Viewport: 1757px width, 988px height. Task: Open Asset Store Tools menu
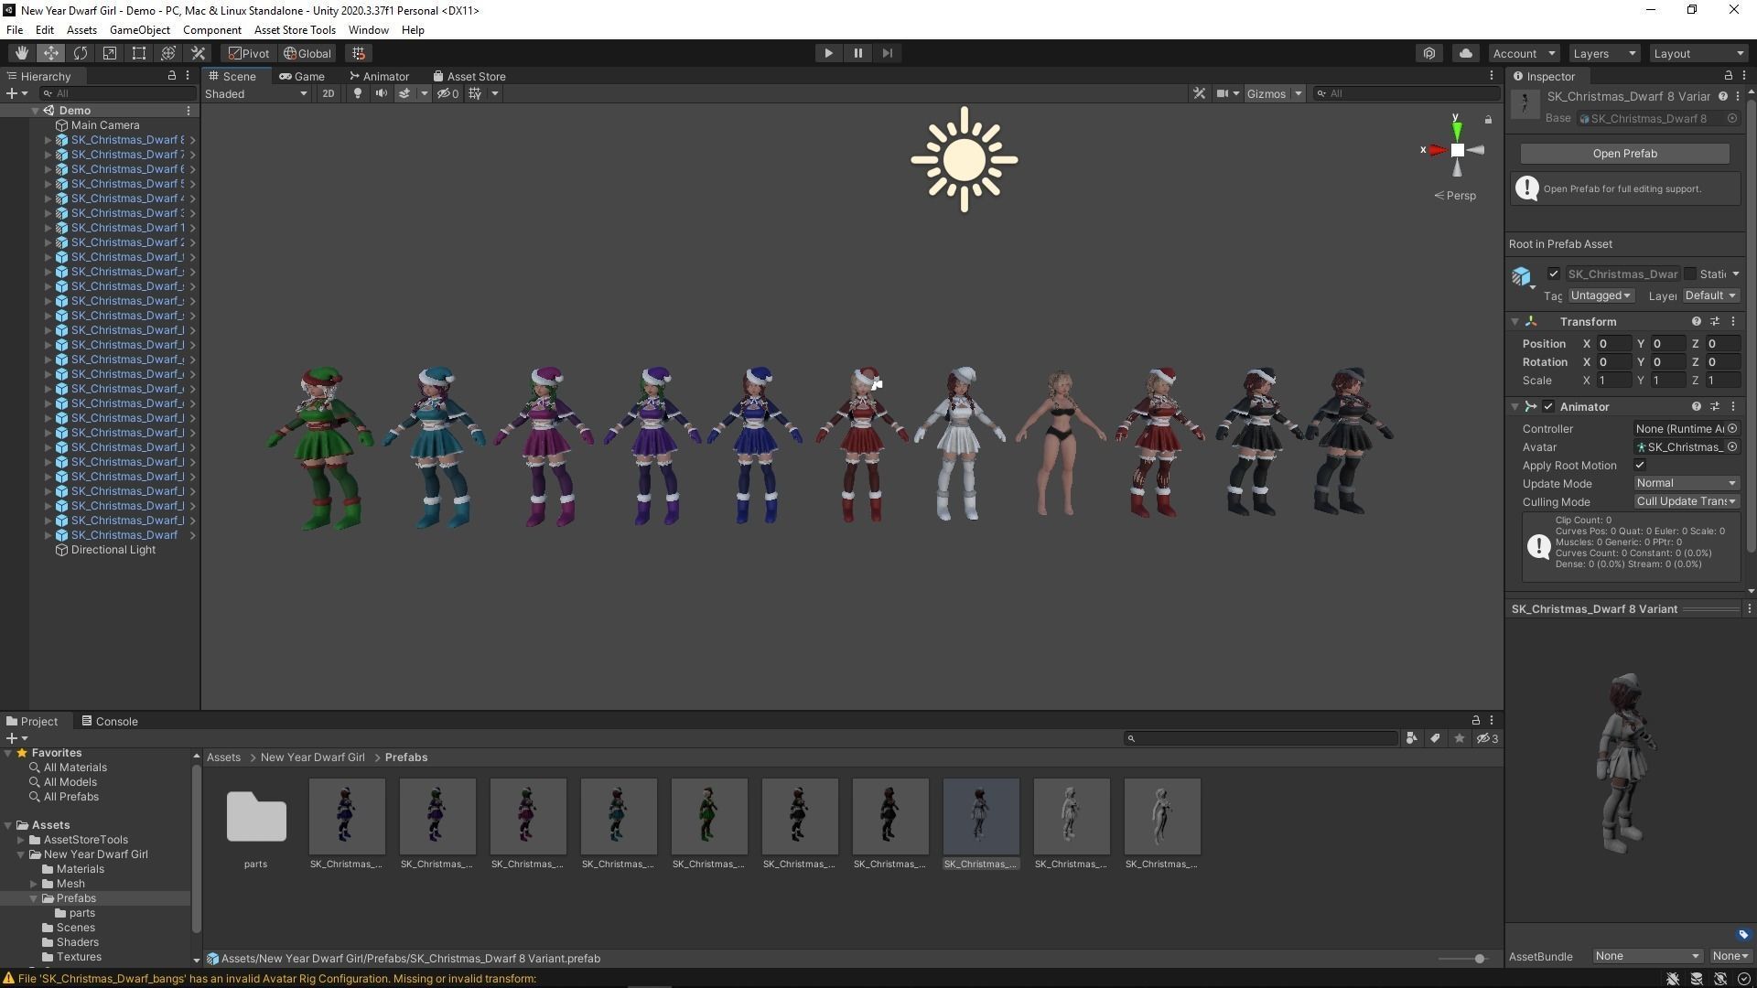tap(295, 30)
